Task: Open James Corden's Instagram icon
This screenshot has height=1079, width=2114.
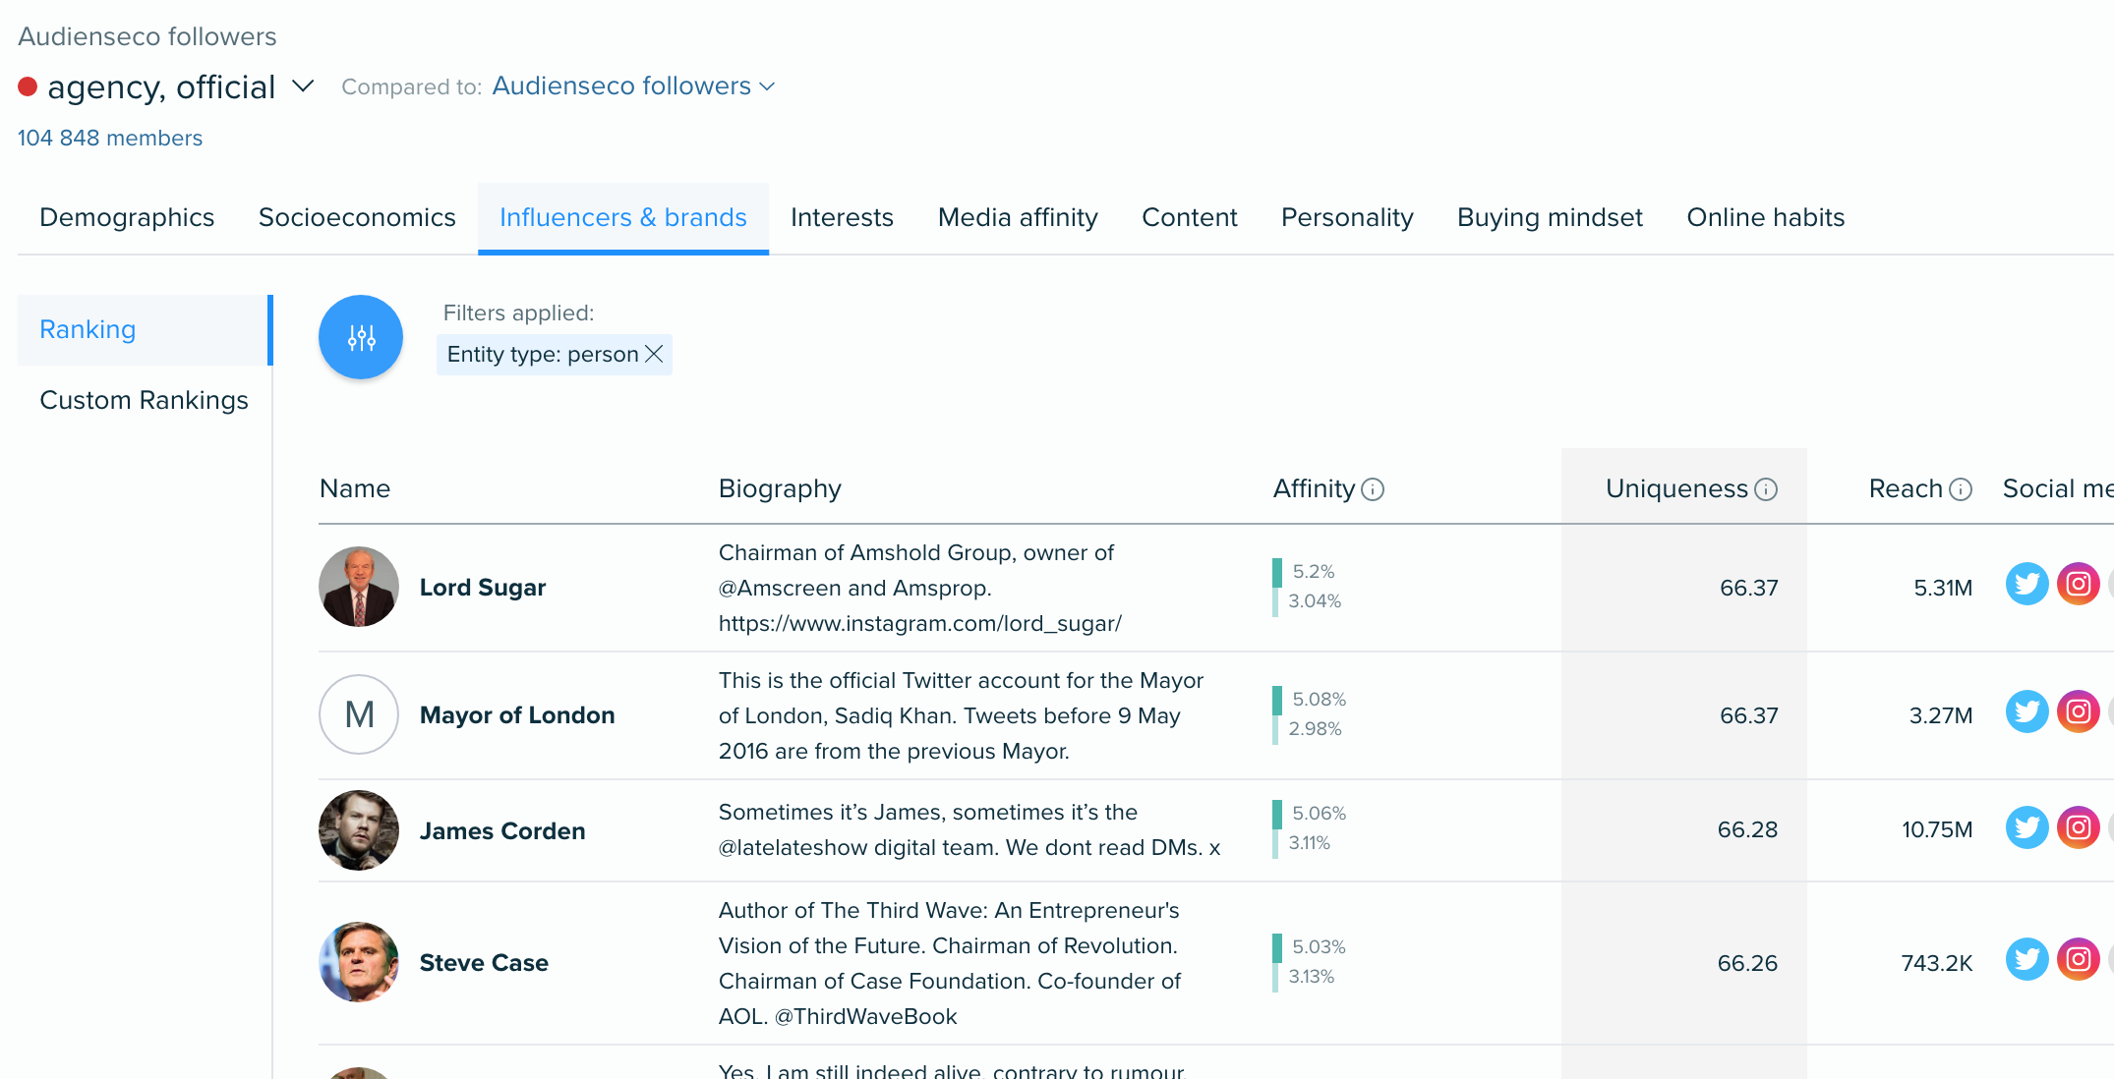Action: pyautogui.click(x=2078, y=827)
